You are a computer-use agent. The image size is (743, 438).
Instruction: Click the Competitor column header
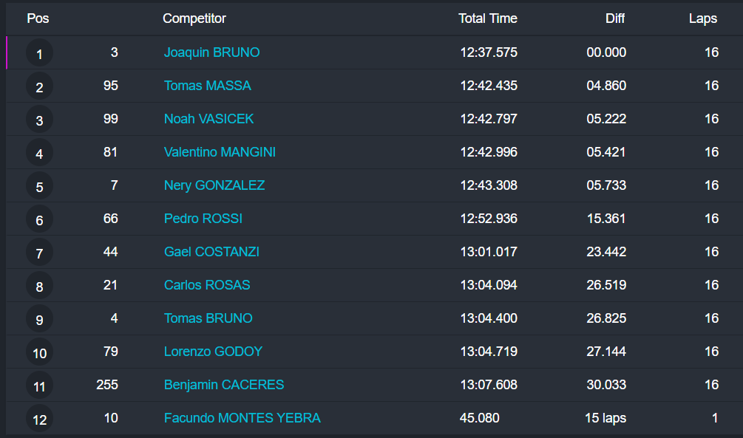[x=194, y=18]
